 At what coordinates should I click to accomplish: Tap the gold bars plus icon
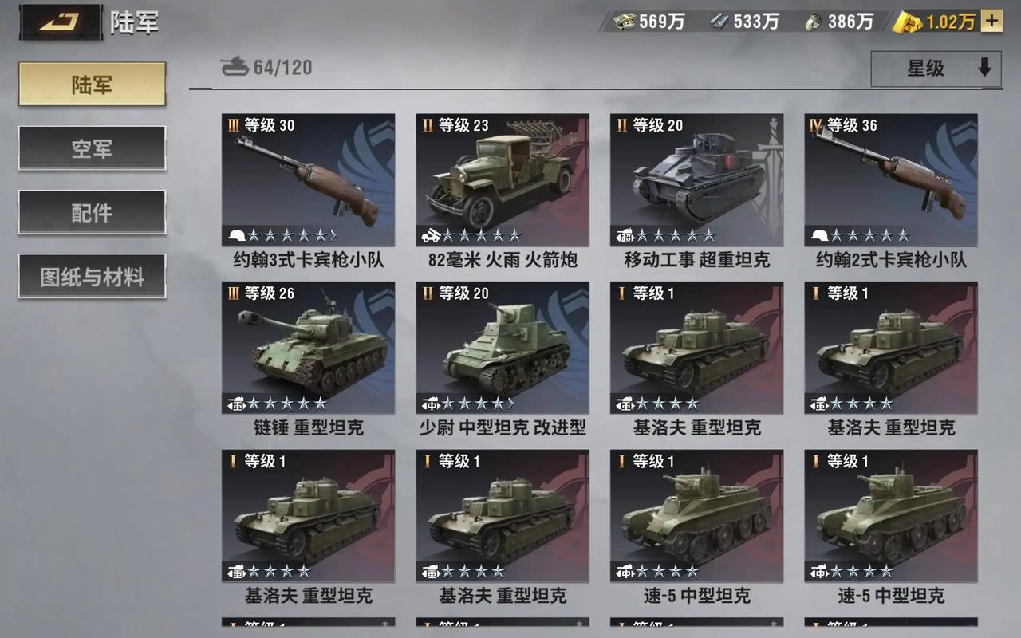coord(991,21)
